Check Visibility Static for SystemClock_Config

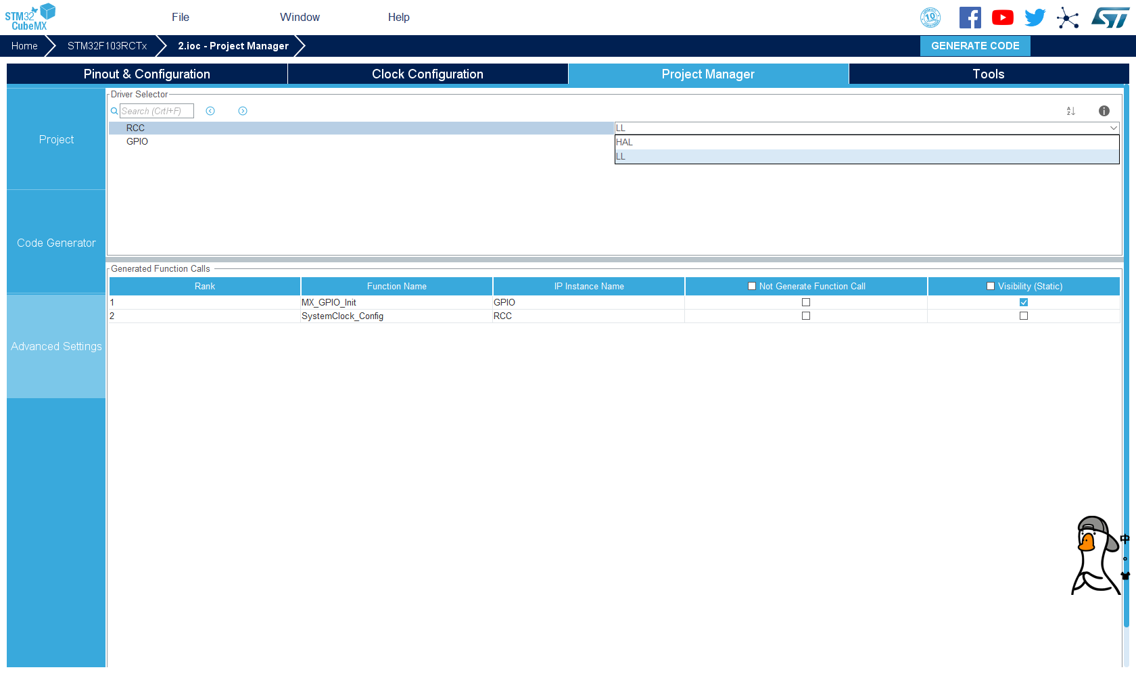point(1024,316)
